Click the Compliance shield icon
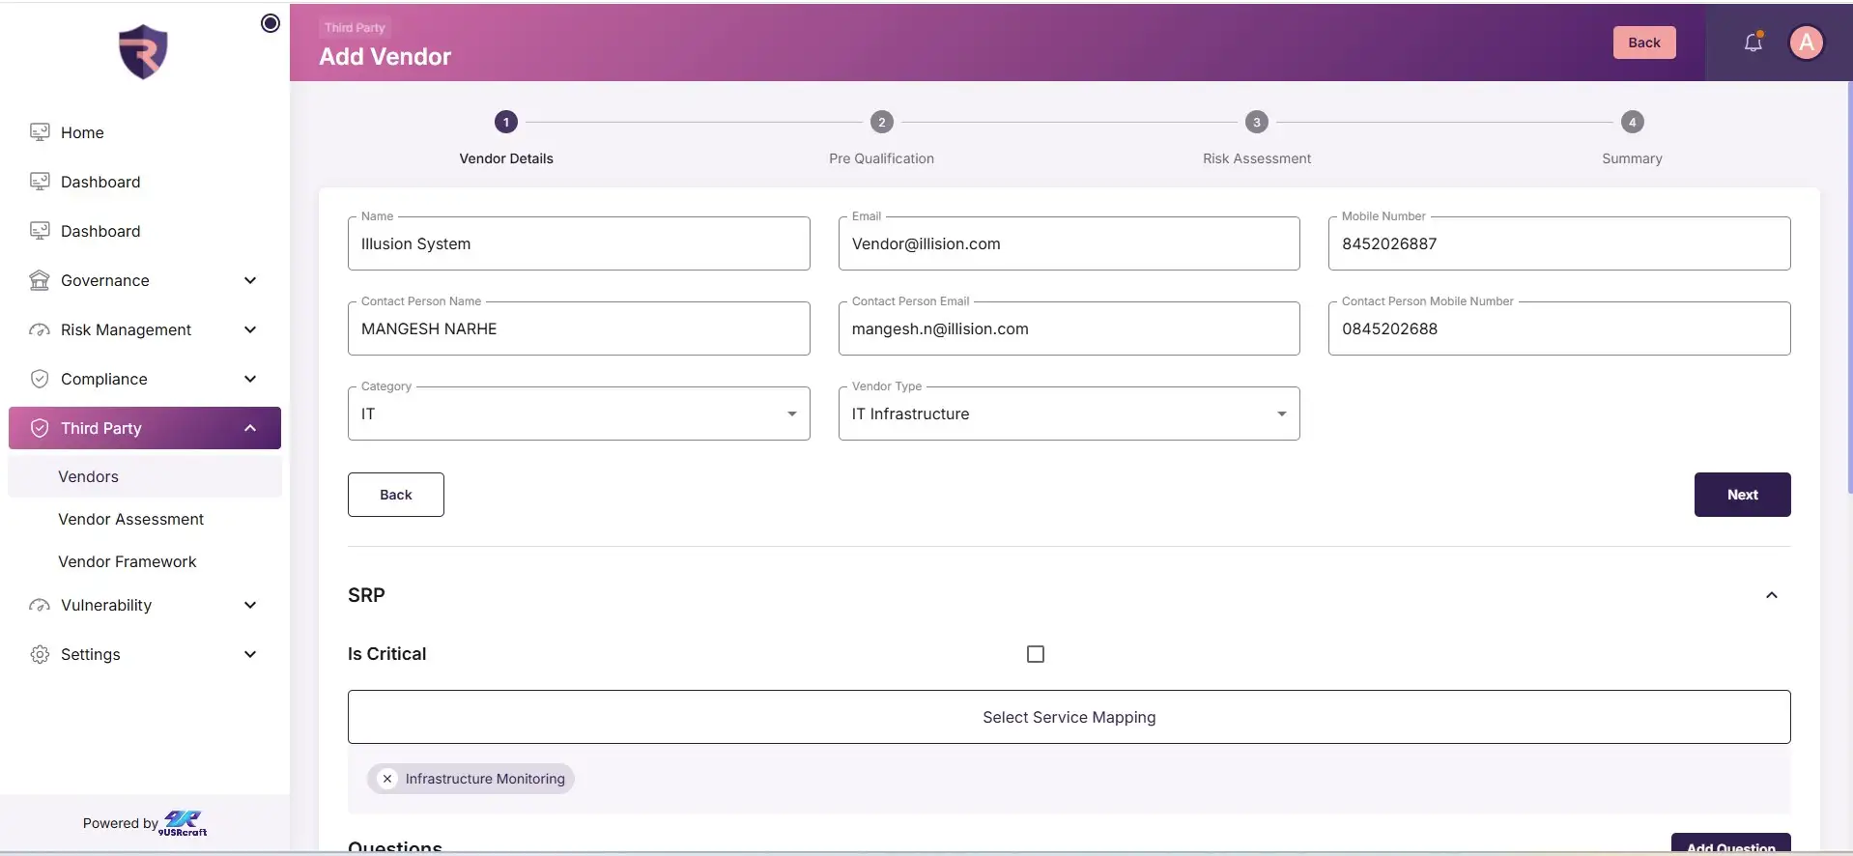The image size is (1853, 856). pos(40,379)
